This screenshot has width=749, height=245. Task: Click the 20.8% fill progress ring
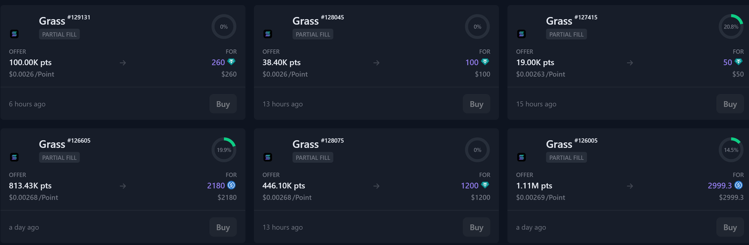(x=731, y=27)
